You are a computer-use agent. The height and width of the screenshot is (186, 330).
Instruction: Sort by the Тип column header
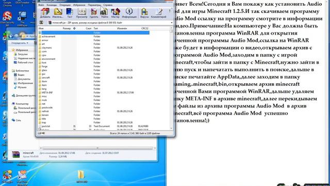click(x=96, y=28)
